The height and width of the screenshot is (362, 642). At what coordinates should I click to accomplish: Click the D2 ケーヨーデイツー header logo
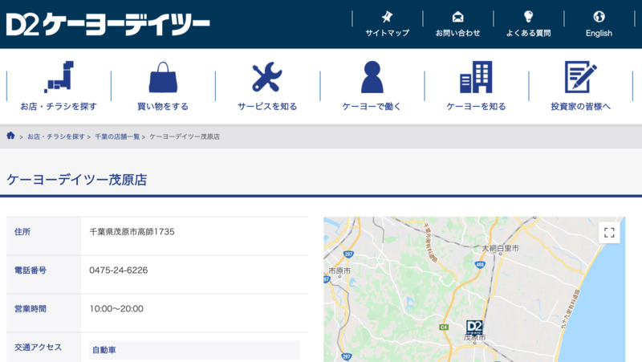[108, 24]
